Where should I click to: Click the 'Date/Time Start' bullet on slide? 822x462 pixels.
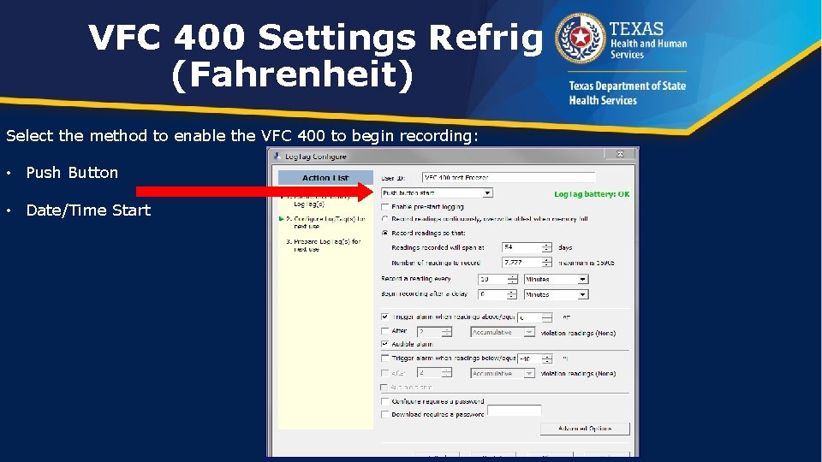[x=88, y=210]
